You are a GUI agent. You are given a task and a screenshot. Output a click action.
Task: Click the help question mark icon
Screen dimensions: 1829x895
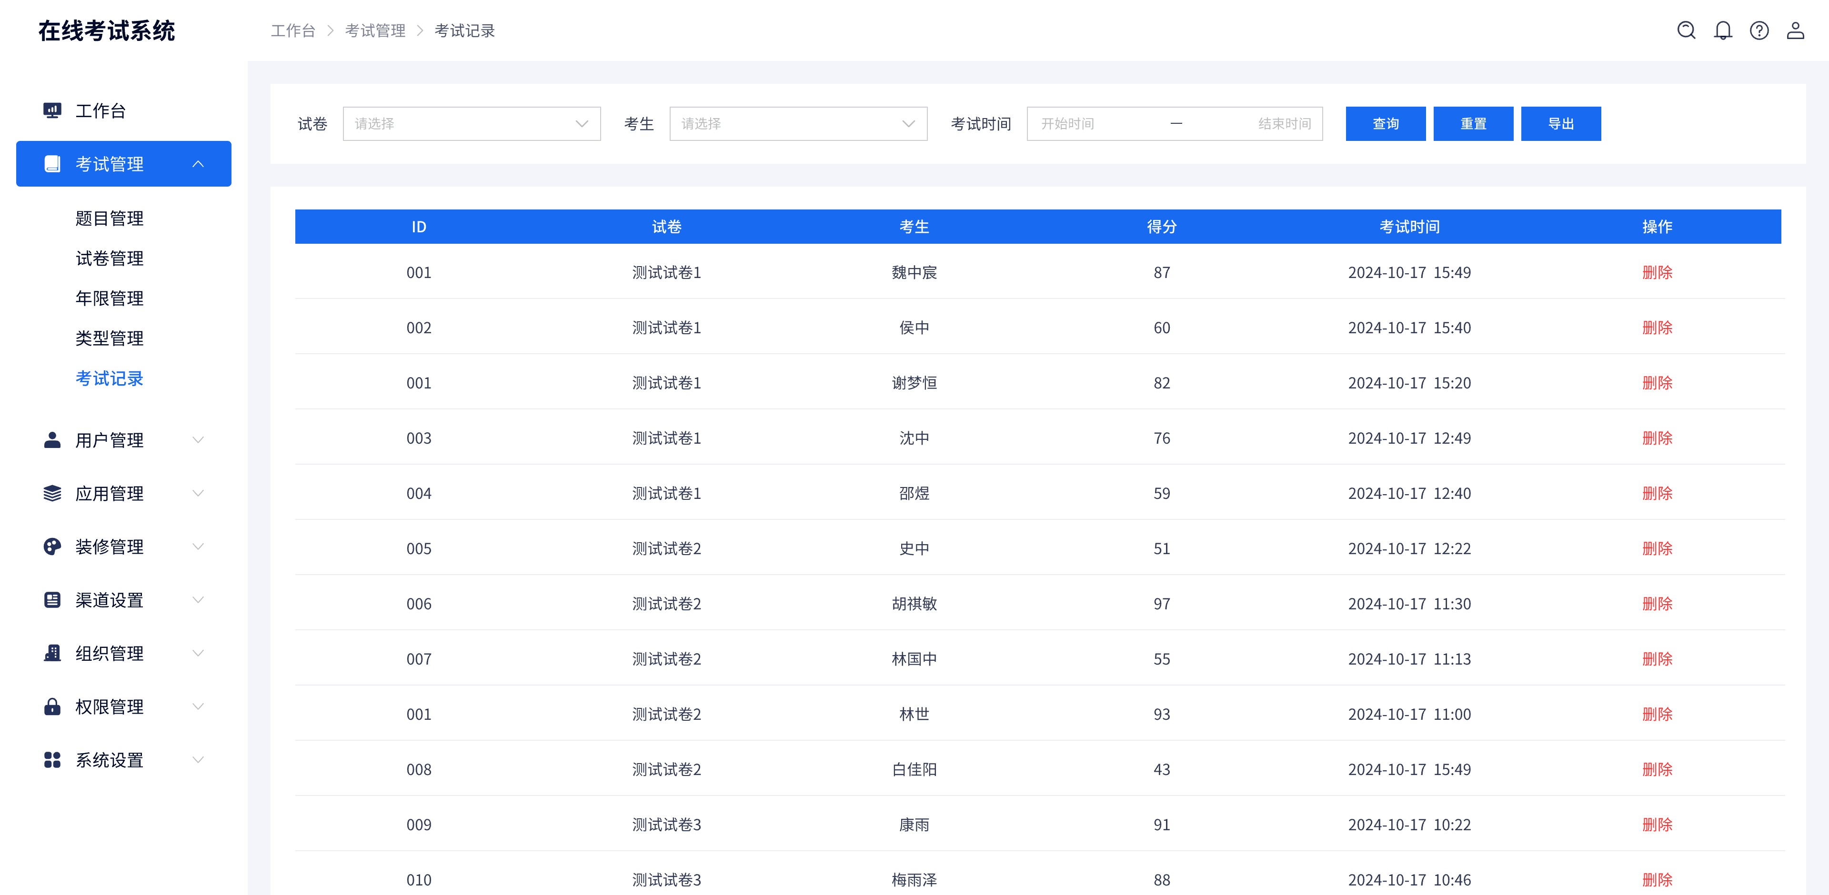tap(1759, 30)
